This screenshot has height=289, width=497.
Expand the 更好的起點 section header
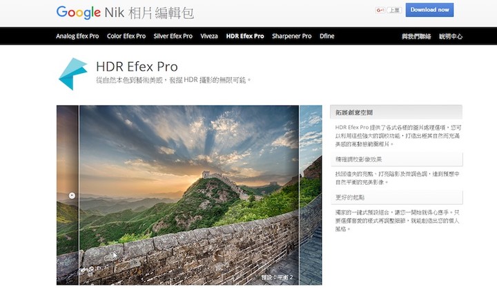(396, 197)
